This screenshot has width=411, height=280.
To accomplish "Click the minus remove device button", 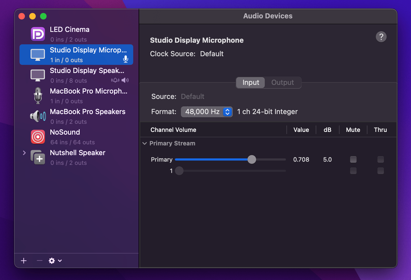I will tap(40, 261).
